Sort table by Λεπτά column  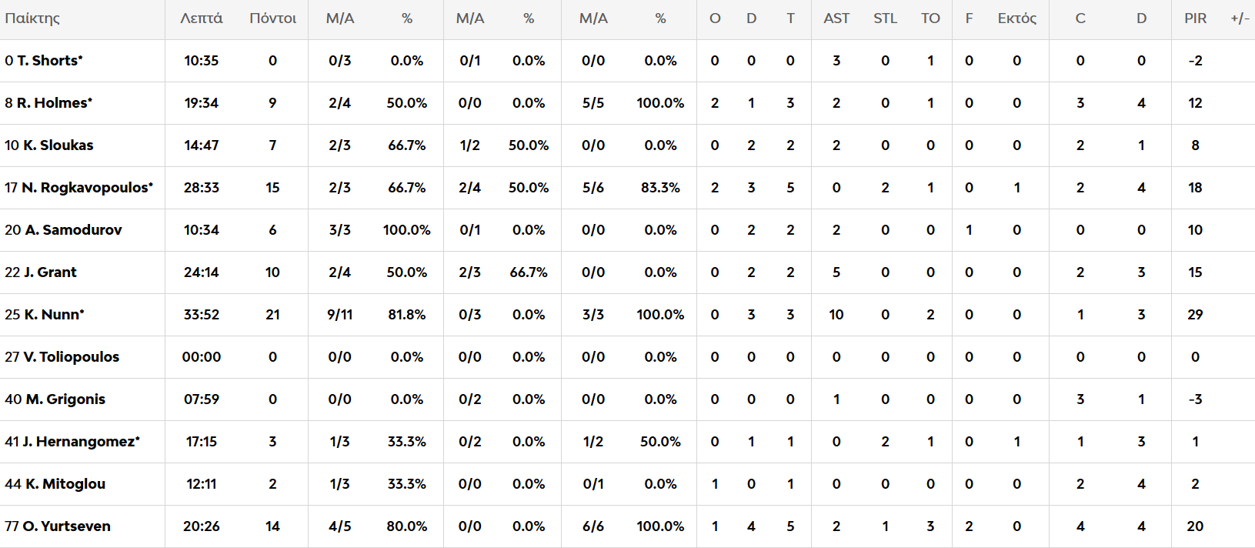202,18
